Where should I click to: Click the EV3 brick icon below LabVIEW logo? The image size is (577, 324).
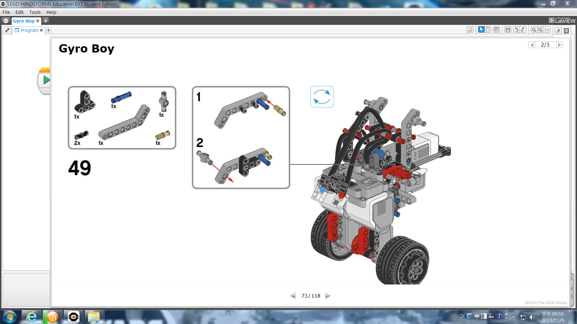click(566, 31)
